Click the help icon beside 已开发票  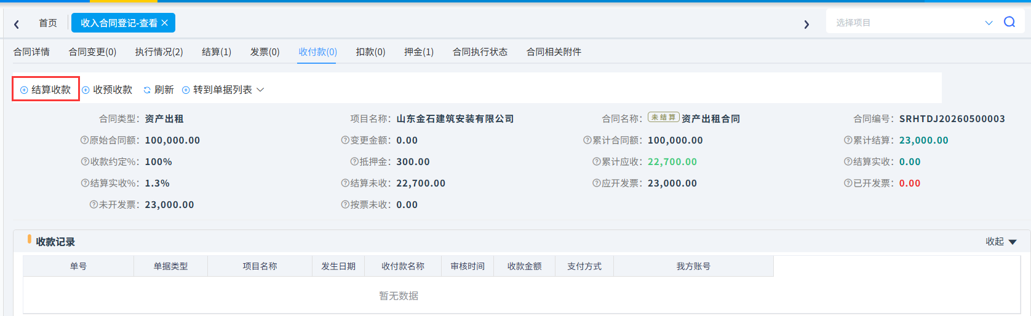click(848, 183)
